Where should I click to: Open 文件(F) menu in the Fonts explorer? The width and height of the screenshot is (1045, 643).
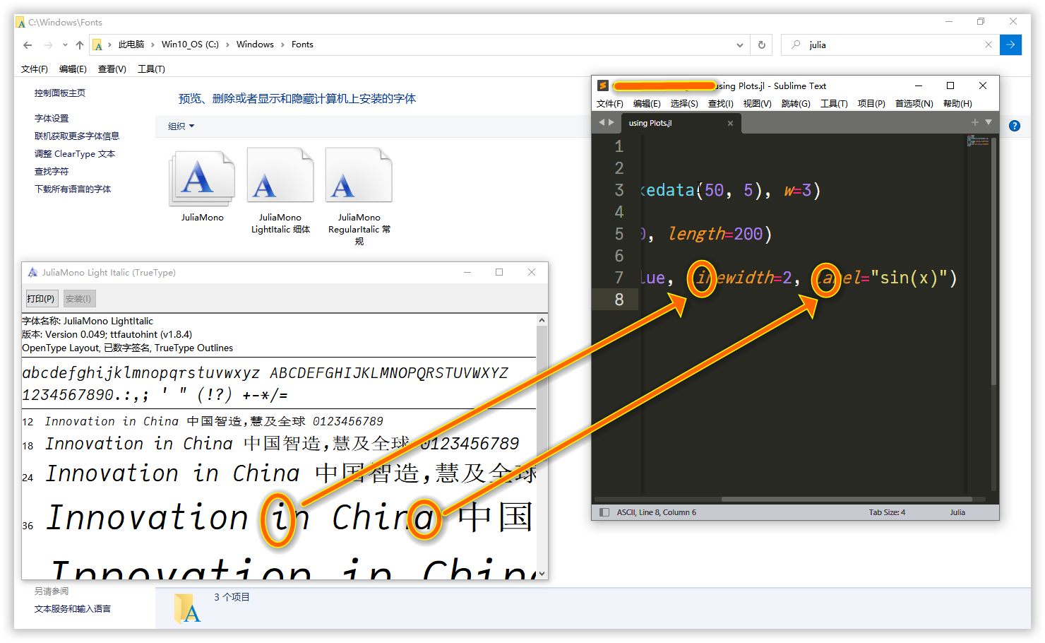[x=35, y=69]
